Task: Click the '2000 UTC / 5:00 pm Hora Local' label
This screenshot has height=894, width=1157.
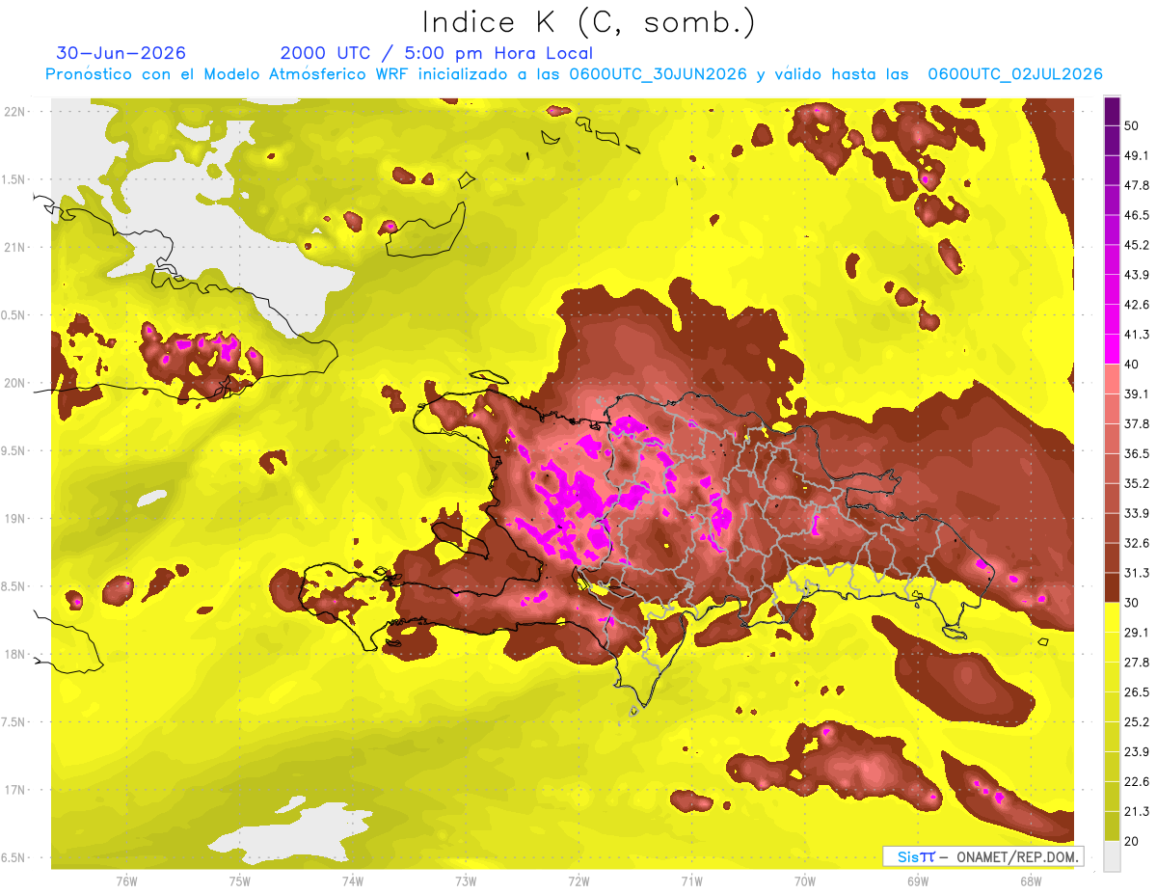Action: (437, 54)
